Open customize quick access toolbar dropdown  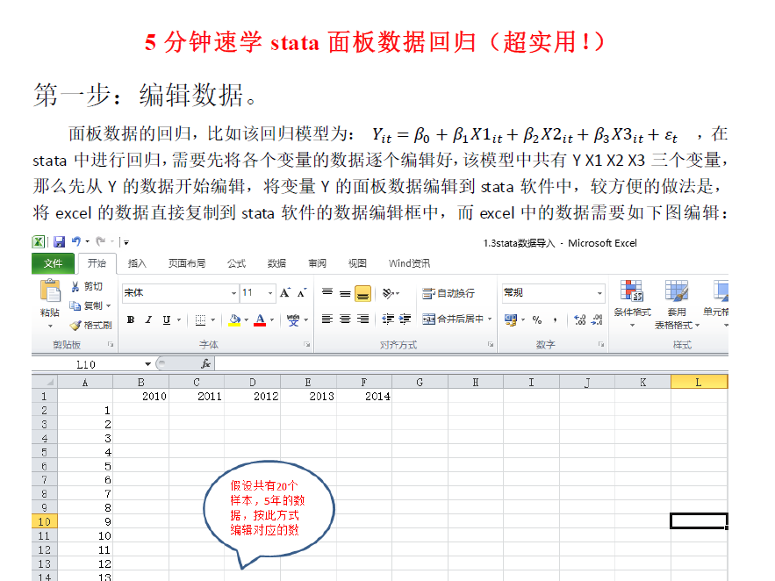pyautogui.click(x=126, y=242)
